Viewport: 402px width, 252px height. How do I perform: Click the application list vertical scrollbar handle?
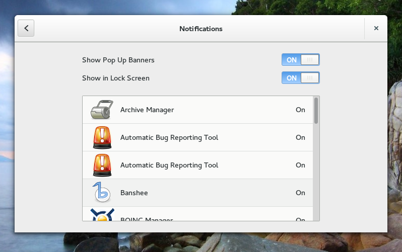tap(316, 111)
